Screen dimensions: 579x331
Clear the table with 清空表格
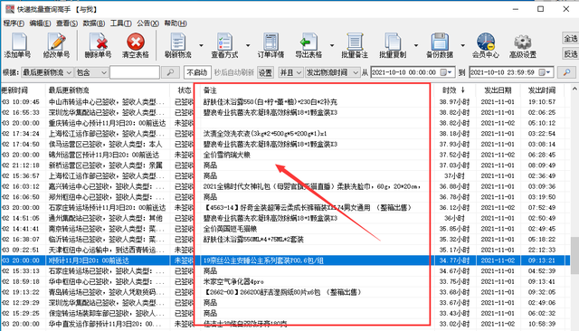click(136, 45)
